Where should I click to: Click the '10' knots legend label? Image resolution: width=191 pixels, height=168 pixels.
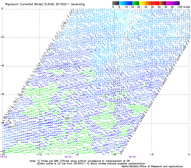126,7
